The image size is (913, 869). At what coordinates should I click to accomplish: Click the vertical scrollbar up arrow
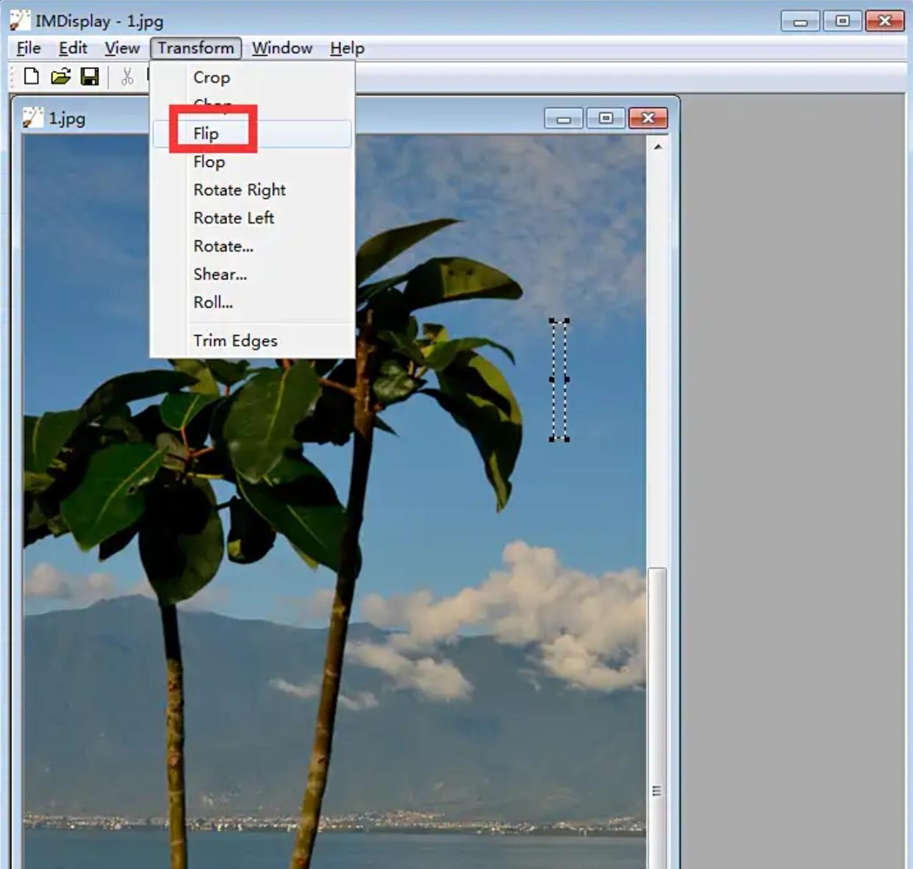[x=658, y=147]
